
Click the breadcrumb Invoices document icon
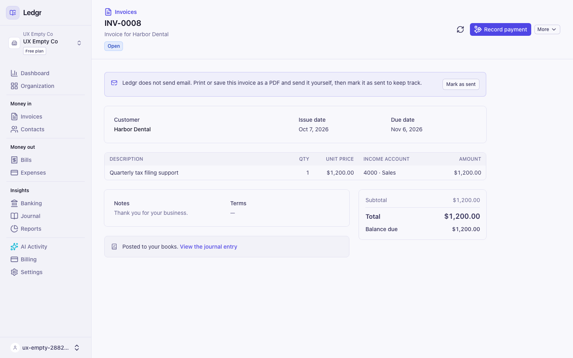coord(108,12)
